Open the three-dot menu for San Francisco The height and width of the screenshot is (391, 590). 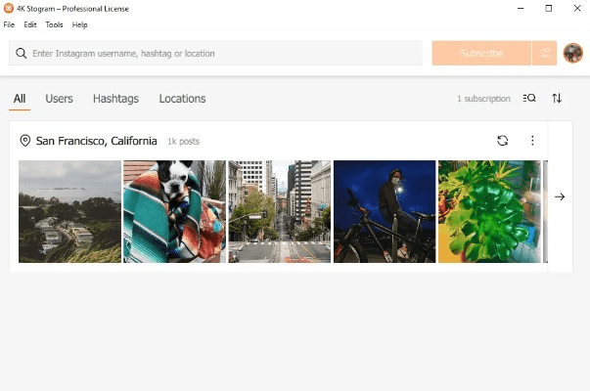(532, 141)
